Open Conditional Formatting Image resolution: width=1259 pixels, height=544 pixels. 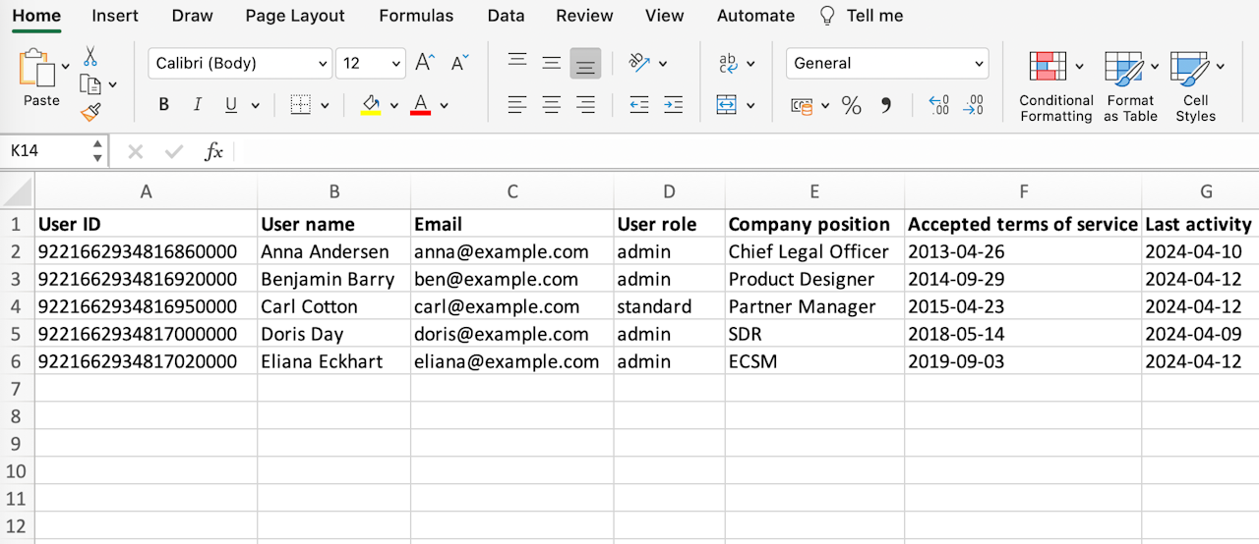tap(1055, 86)
